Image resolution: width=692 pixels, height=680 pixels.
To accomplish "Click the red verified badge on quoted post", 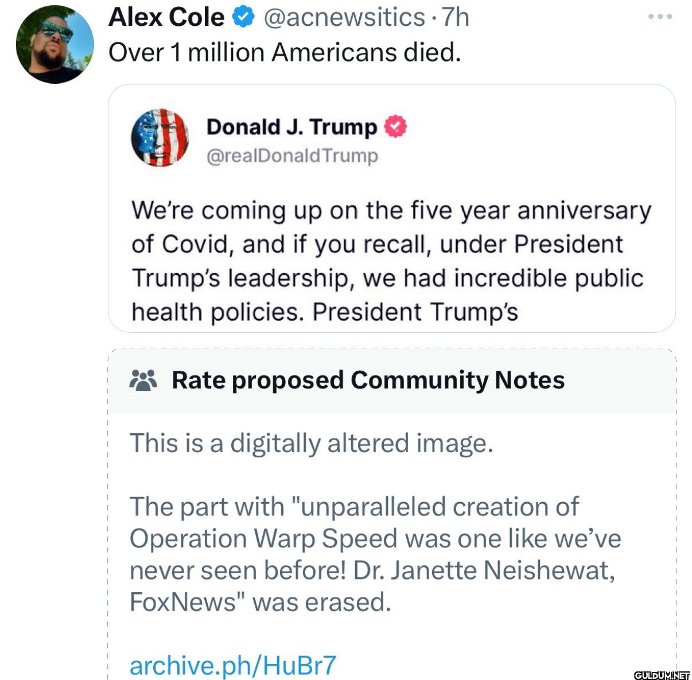I will [x=395, y=127].
